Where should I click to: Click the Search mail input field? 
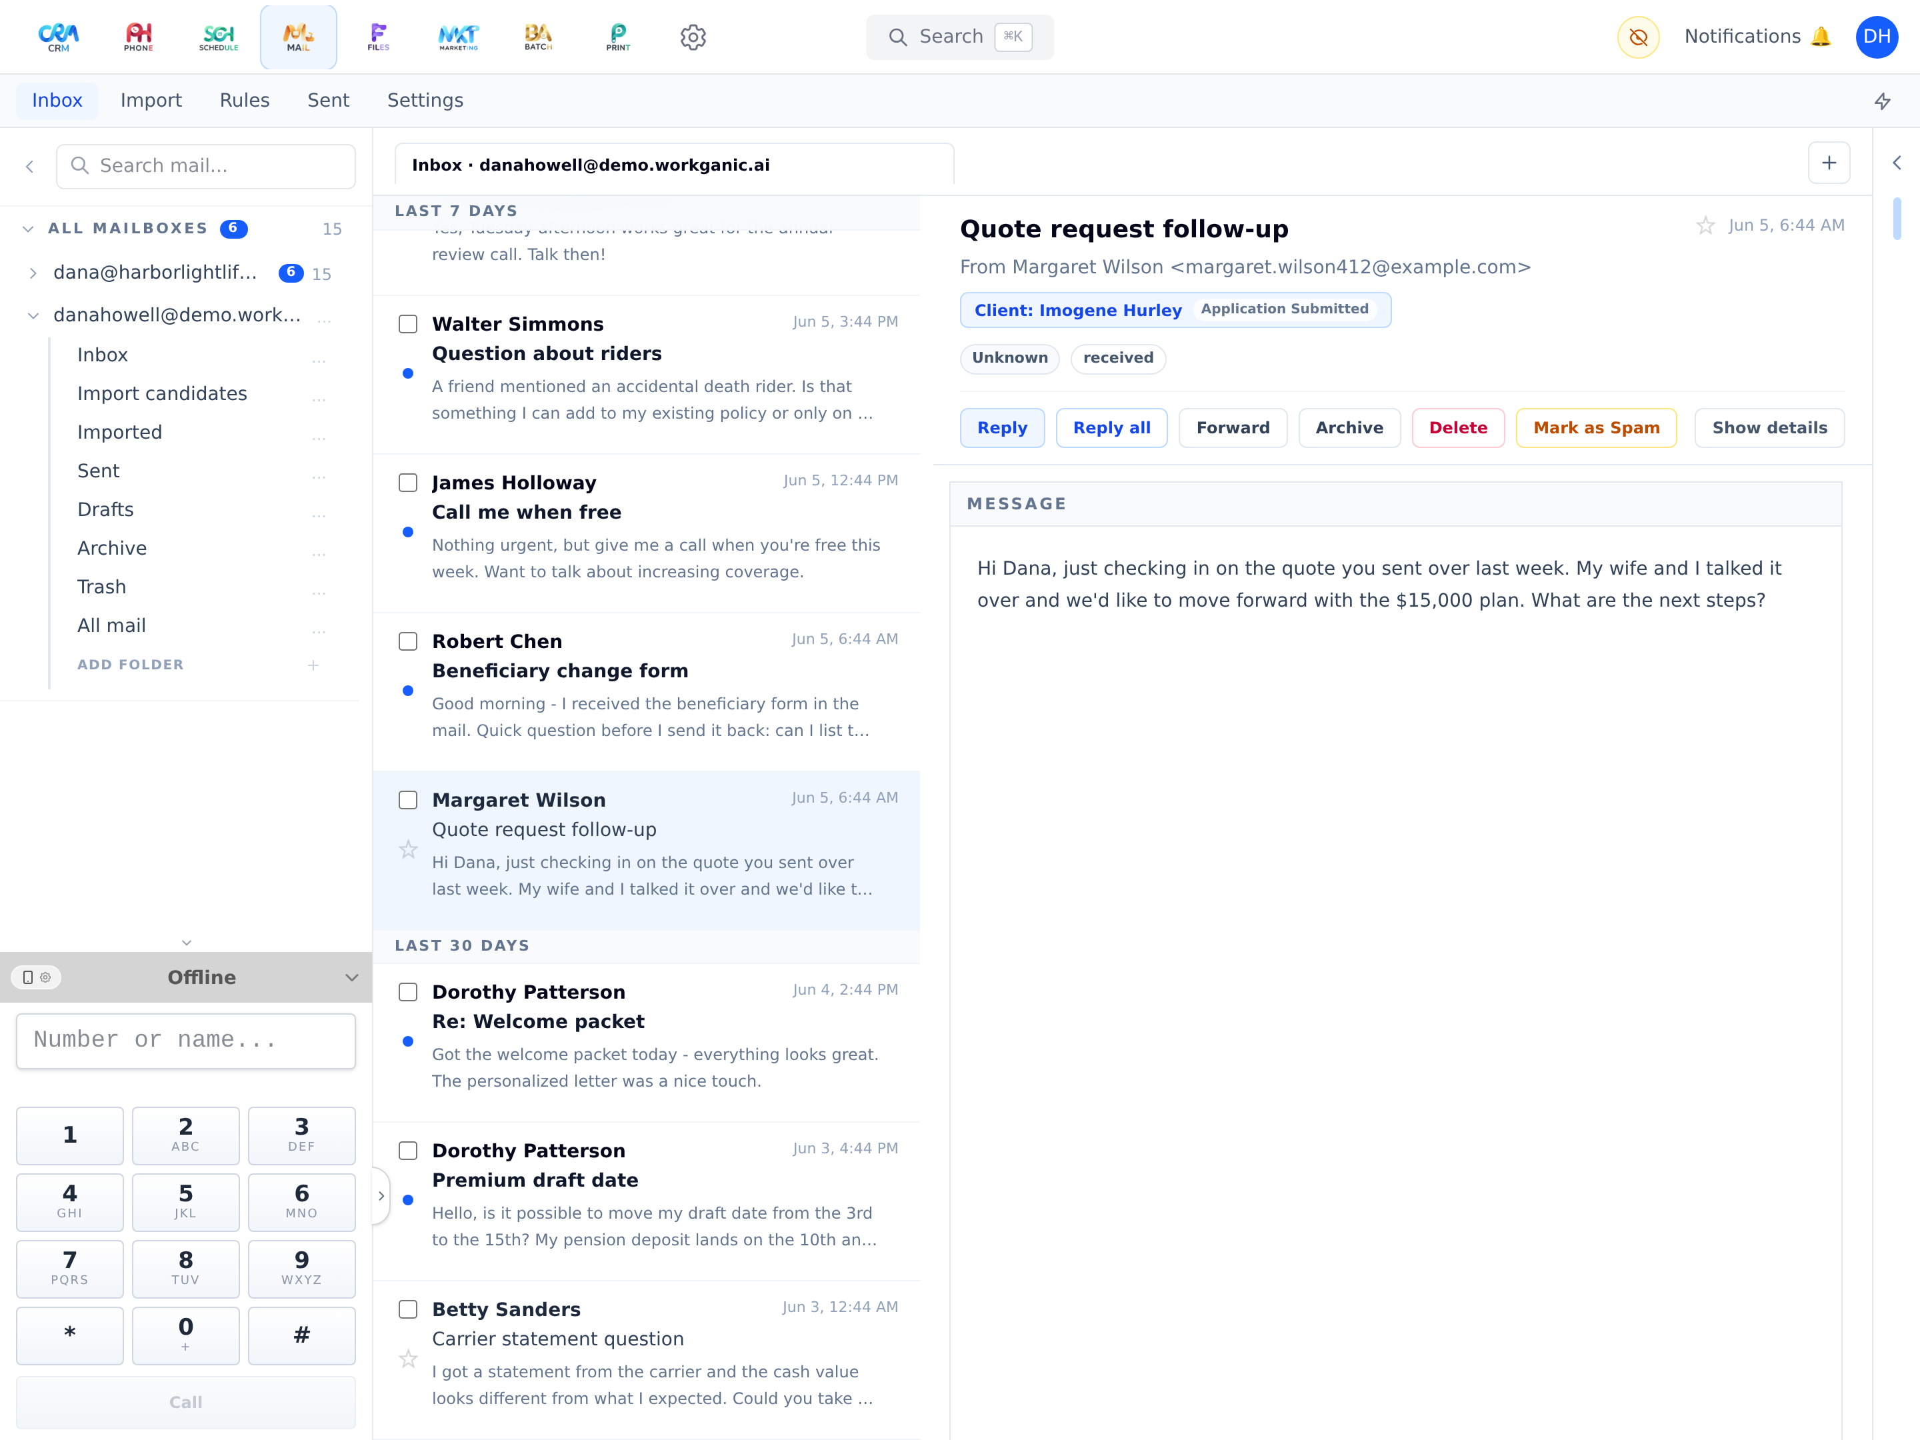(206, 167)
